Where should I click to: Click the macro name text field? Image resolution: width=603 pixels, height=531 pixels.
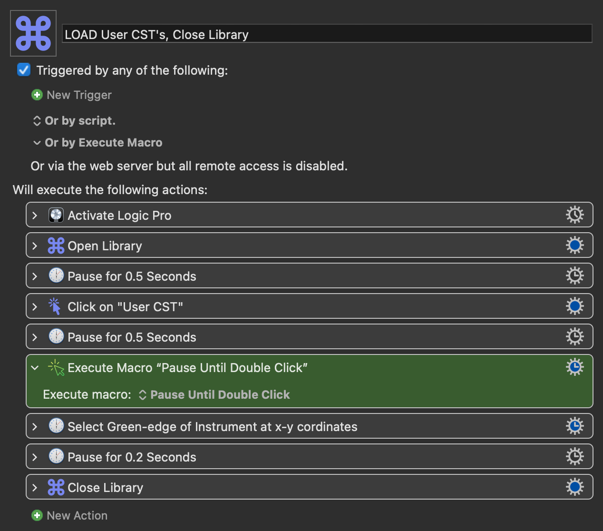coord(327,34)
